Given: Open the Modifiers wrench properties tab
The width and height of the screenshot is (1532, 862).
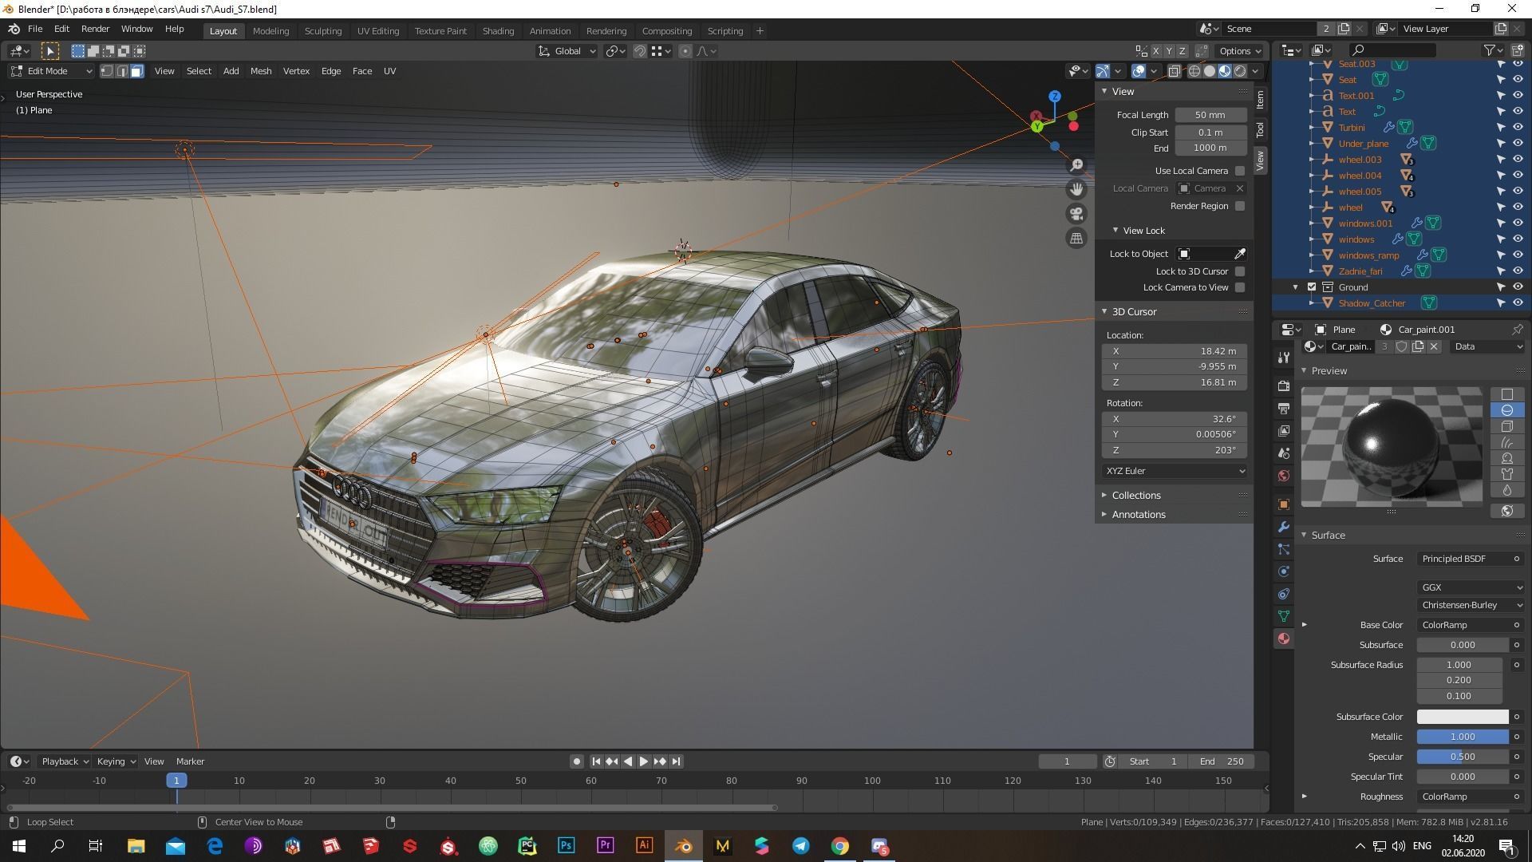Looking at the screenshot, I should click(1283, 527).
